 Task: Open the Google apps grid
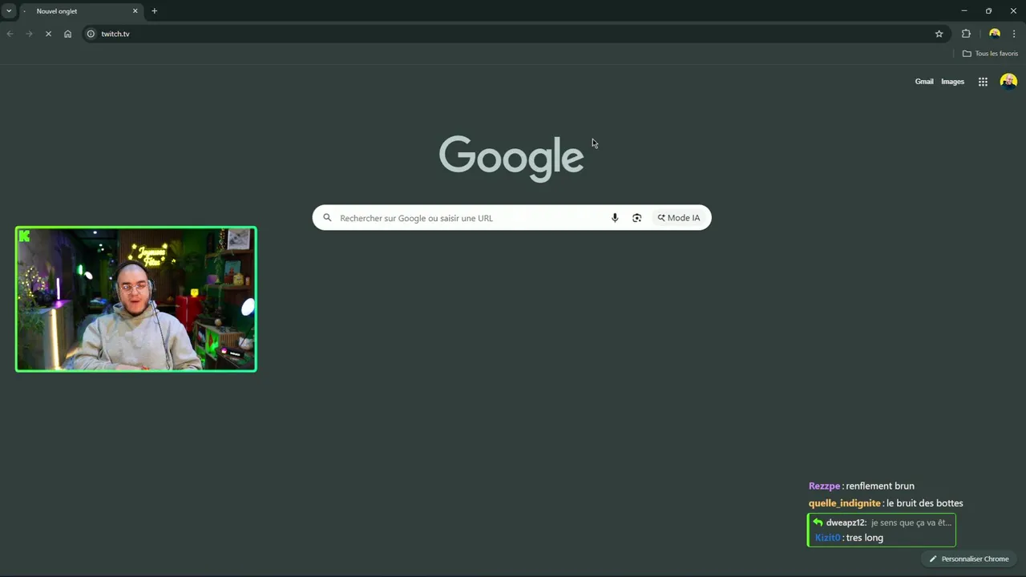pyautogui.click(x=983, y=82)
